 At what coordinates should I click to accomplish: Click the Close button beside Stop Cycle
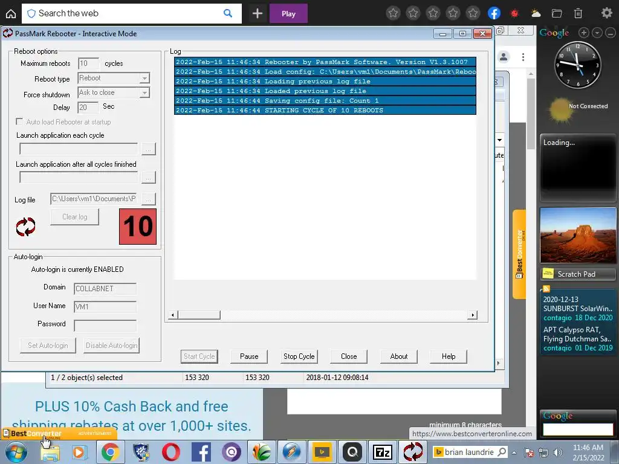pos(349,356)
